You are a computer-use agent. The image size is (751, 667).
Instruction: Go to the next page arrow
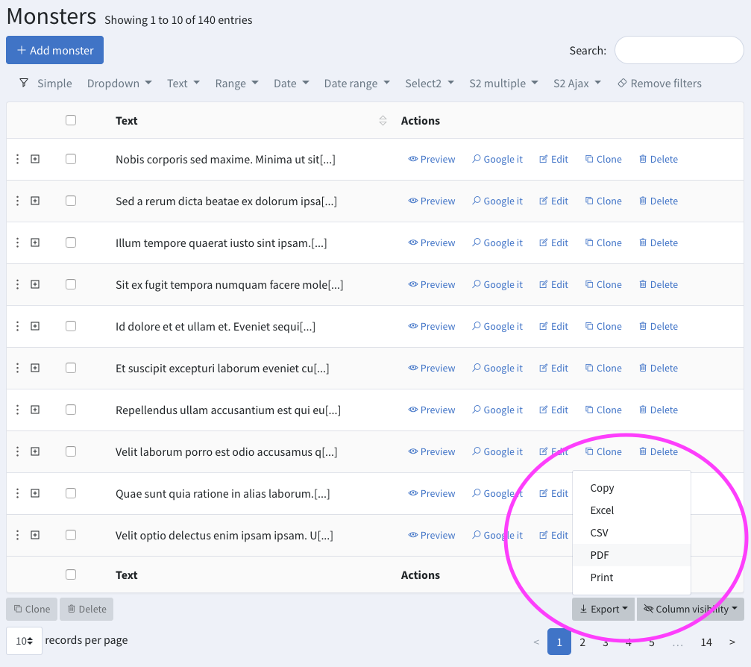[732, 642]
